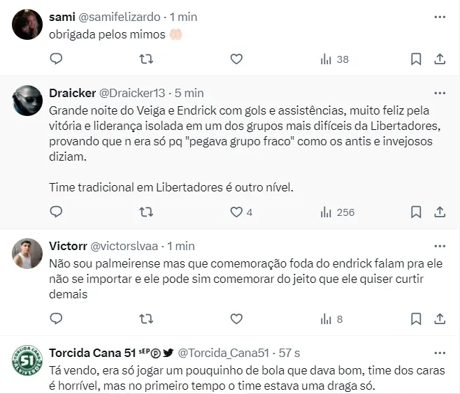Viewport: 460px width, 394px height.
Task: Reply to Victorr's tweet
Action: [57, 319]
